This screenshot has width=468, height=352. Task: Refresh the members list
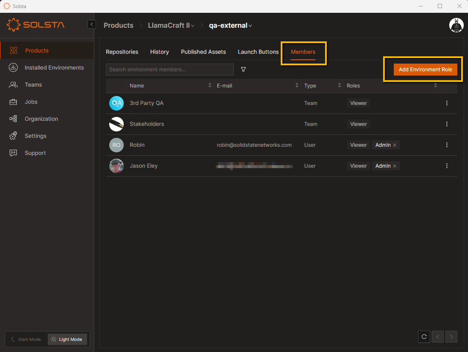(424, 337)
